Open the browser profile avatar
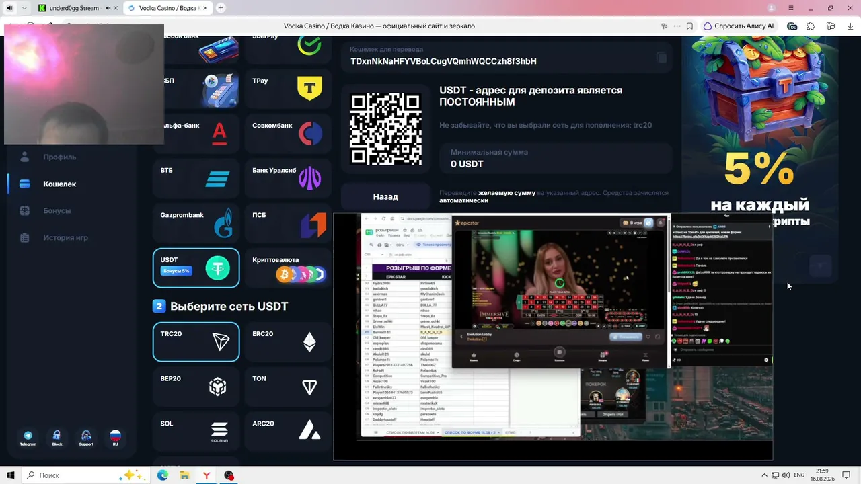Image resolution: width=861 pixels, height=484 pixels. click(771, 8)
